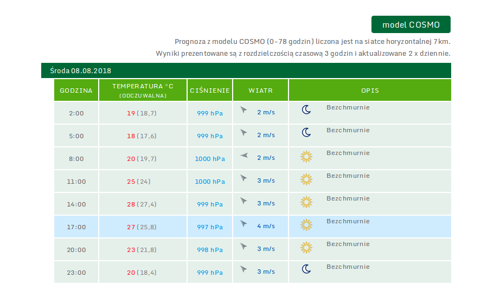Click the wind direction arrow at 2:00

tap(243, 110)
